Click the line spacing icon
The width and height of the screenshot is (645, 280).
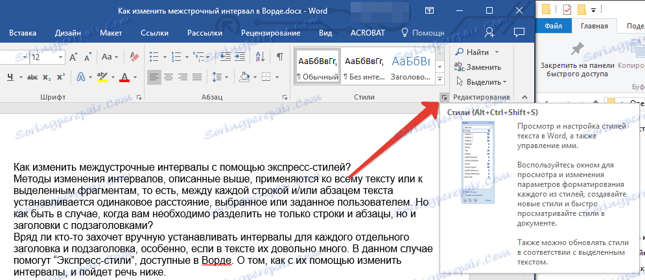click(217, 76)
